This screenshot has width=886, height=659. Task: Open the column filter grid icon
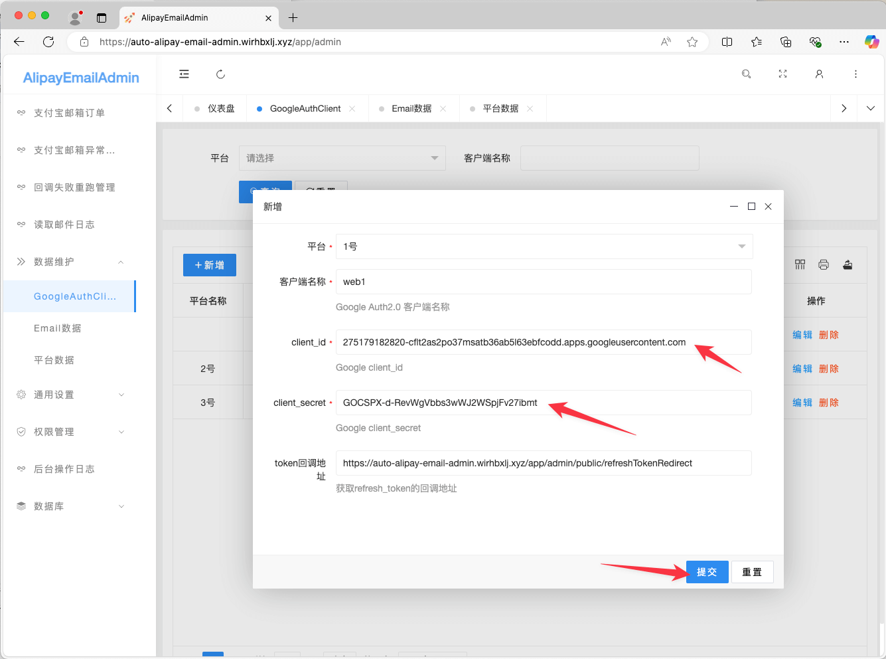click(800, 264)
